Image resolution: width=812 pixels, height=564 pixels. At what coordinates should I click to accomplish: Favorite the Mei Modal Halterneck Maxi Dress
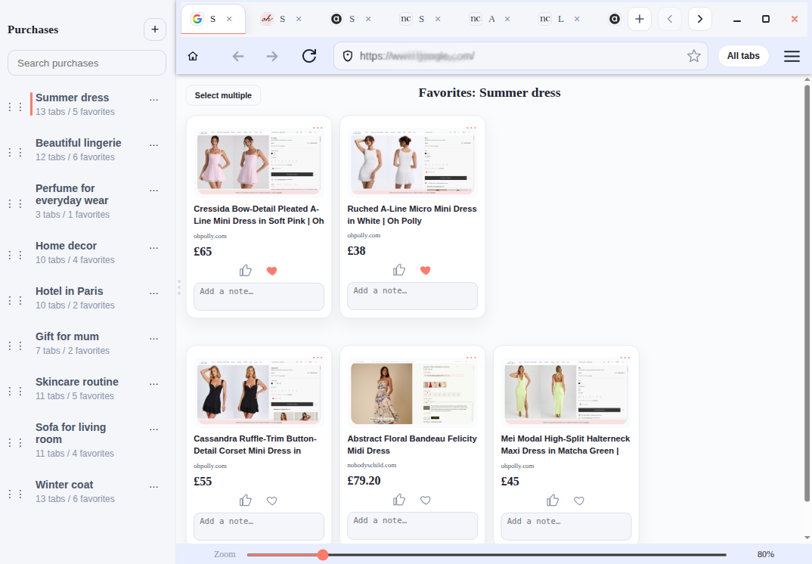[x=579, y=500]
